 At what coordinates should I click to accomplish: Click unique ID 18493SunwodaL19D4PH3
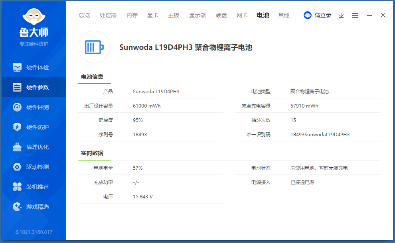point(320,134)
